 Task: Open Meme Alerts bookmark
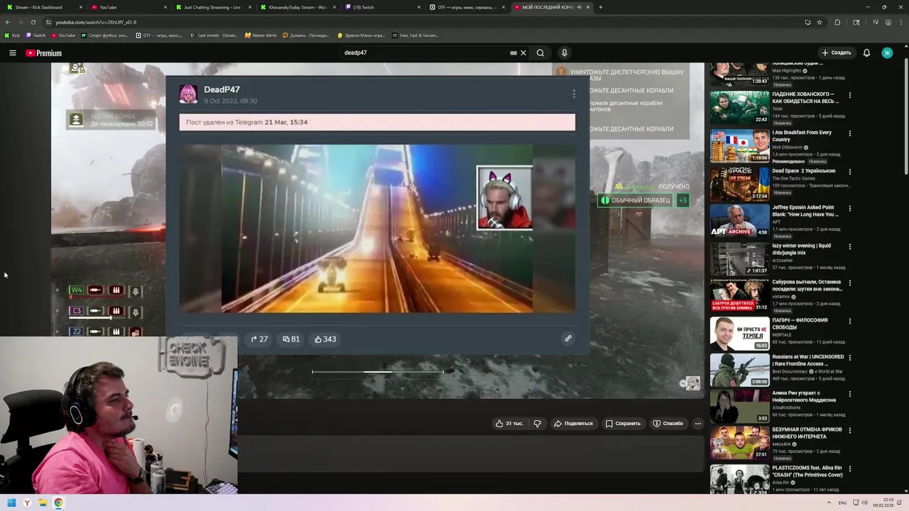[261, 35]
